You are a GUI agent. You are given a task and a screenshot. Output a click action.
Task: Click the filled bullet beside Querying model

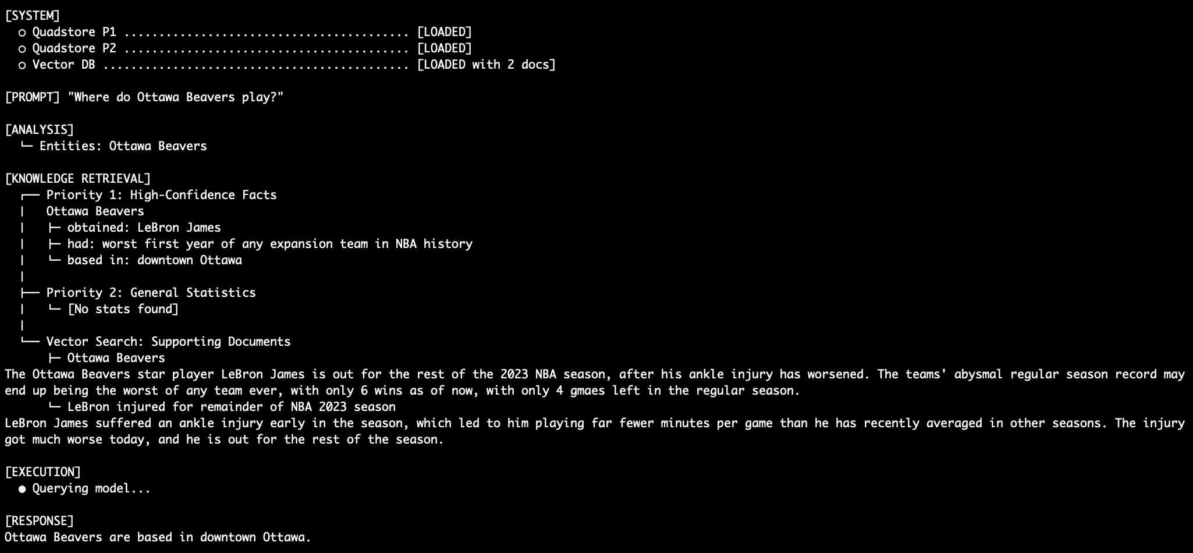[x=22, y=489]
